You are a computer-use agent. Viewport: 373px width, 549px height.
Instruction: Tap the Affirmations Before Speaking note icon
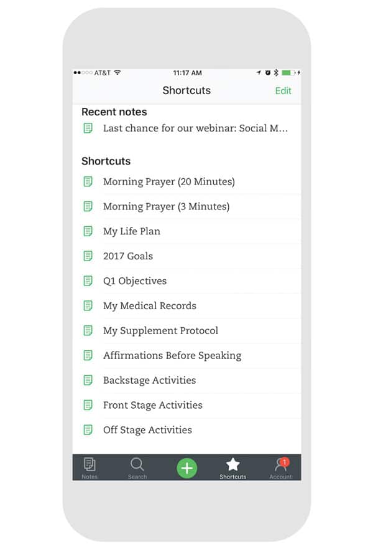pos(88,356)
